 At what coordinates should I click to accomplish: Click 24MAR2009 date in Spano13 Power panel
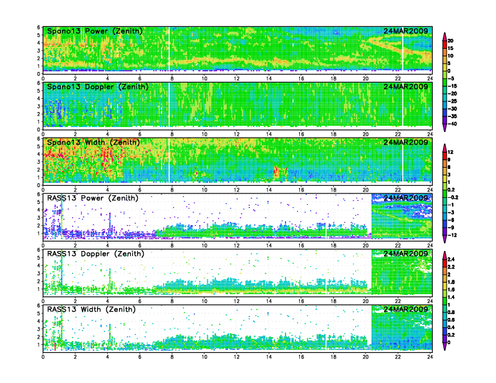pos(406,31)
